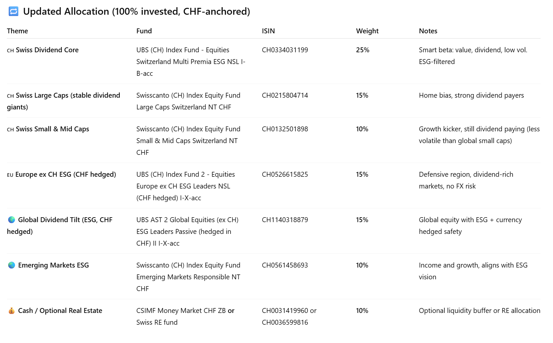Click the Updated Allocation heading text
553x343 pixels.
tap(136, 11)
